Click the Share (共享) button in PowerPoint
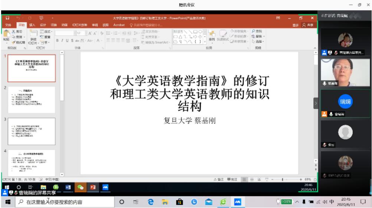The height and width of the screenshot is (208, 372). click(309, 25)
